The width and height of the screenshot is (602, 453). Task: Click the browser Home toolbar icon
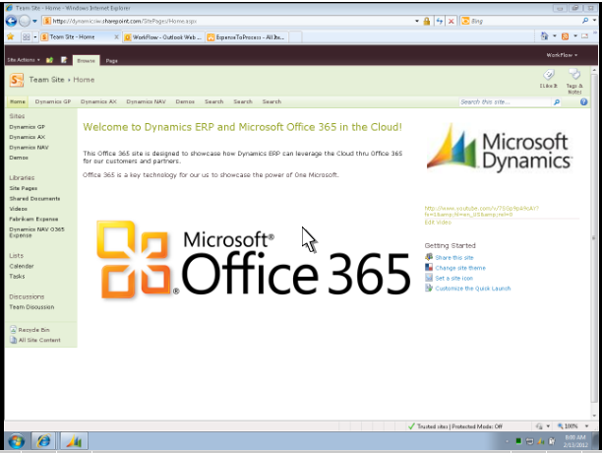click(544, 36)
